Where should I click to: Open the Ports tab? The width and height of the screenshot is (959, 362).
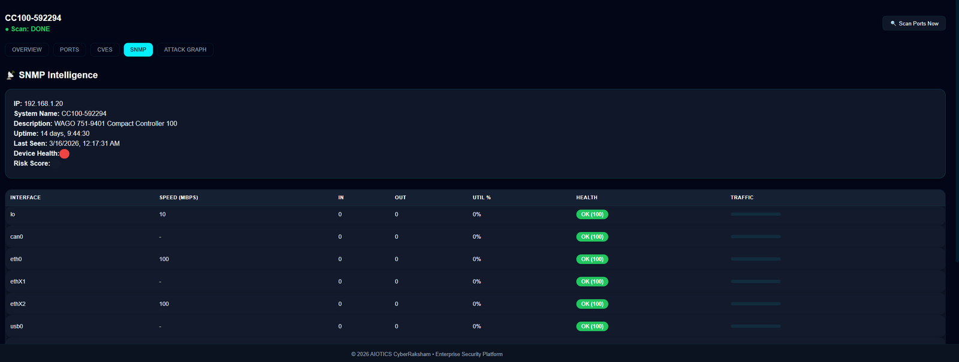click(70, 50)
